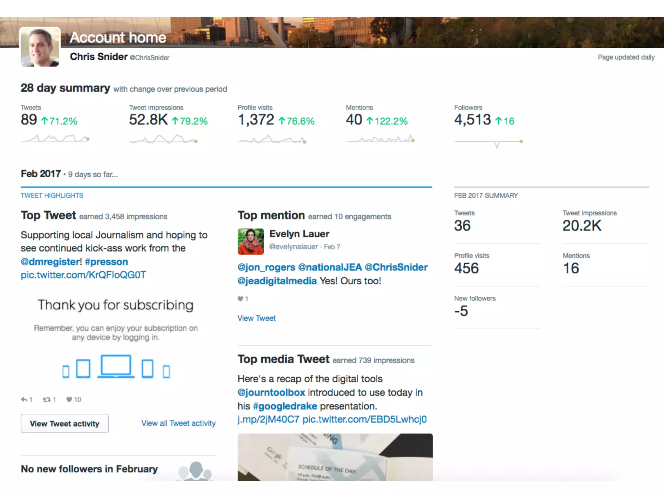
Task: Open the pic.twitter.com/KrQFIoQG0T link
Action: click(x=83, y=275)
